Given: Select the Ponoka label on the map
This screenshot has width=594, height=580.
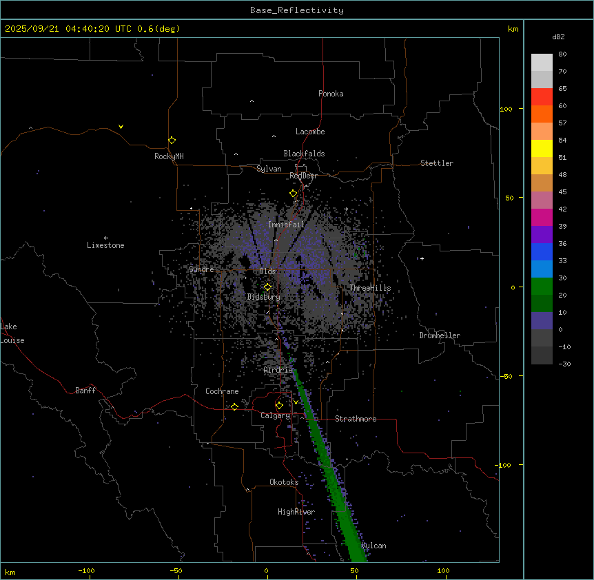Looking at the screenshot, I should pos(331,94).
